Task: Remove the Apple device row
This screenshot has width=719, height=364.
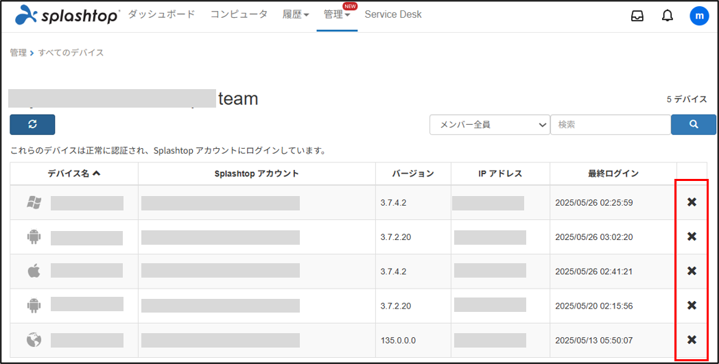Action: tap(692, 271)
